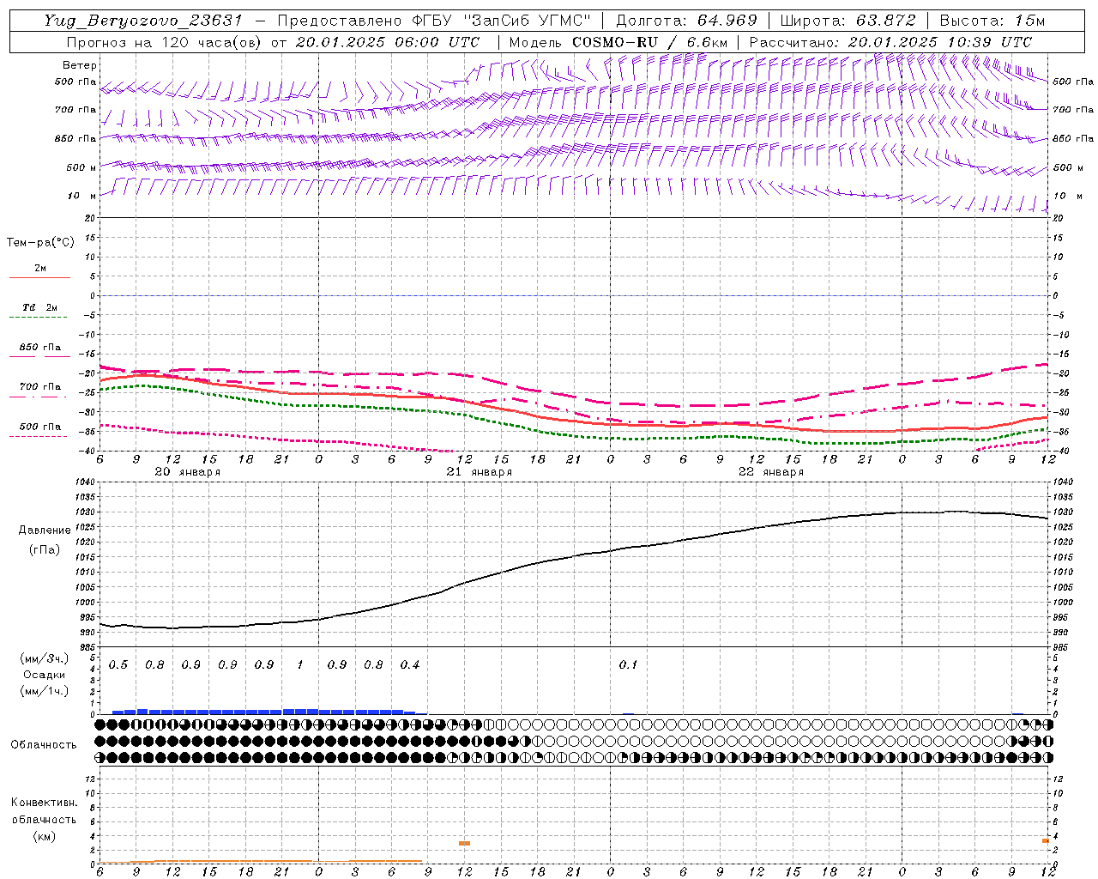Click the COSMO-RU model name in header
The width and height of the screenshot is (1098, 879).
pyautogui.click(x=608, y=42)
